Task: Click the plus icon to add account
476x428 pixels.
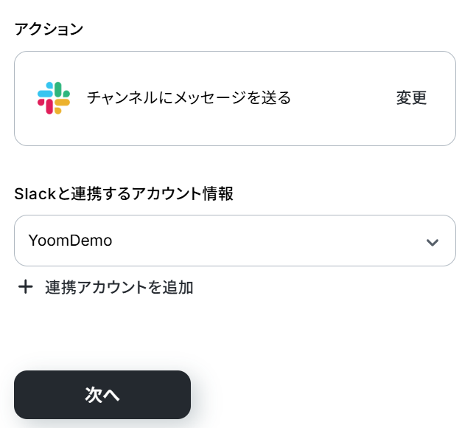Action: [26, 287]
